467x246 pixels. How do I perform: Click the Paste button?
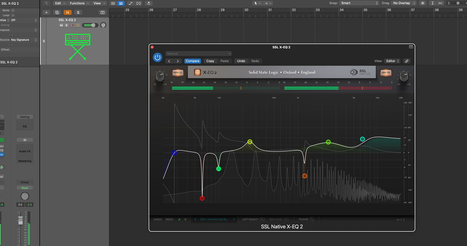pos(224,61)
